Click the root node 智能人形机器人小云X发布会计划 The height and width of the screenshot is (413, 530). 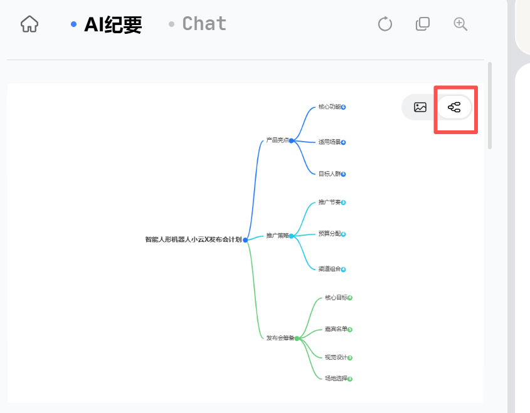[x=193, y=240]
